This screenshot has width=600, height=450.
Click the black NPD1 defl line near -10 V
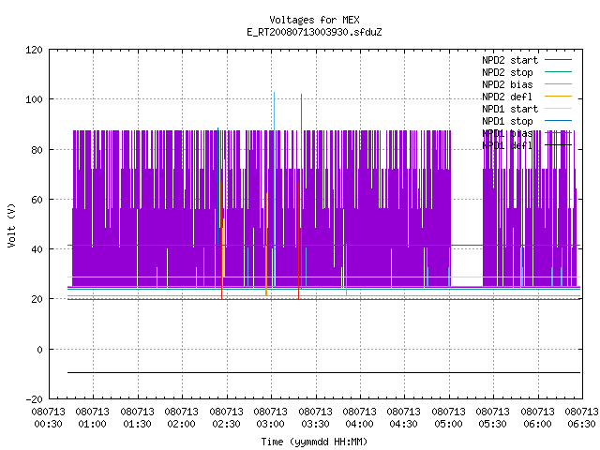(x=324, y=372)
